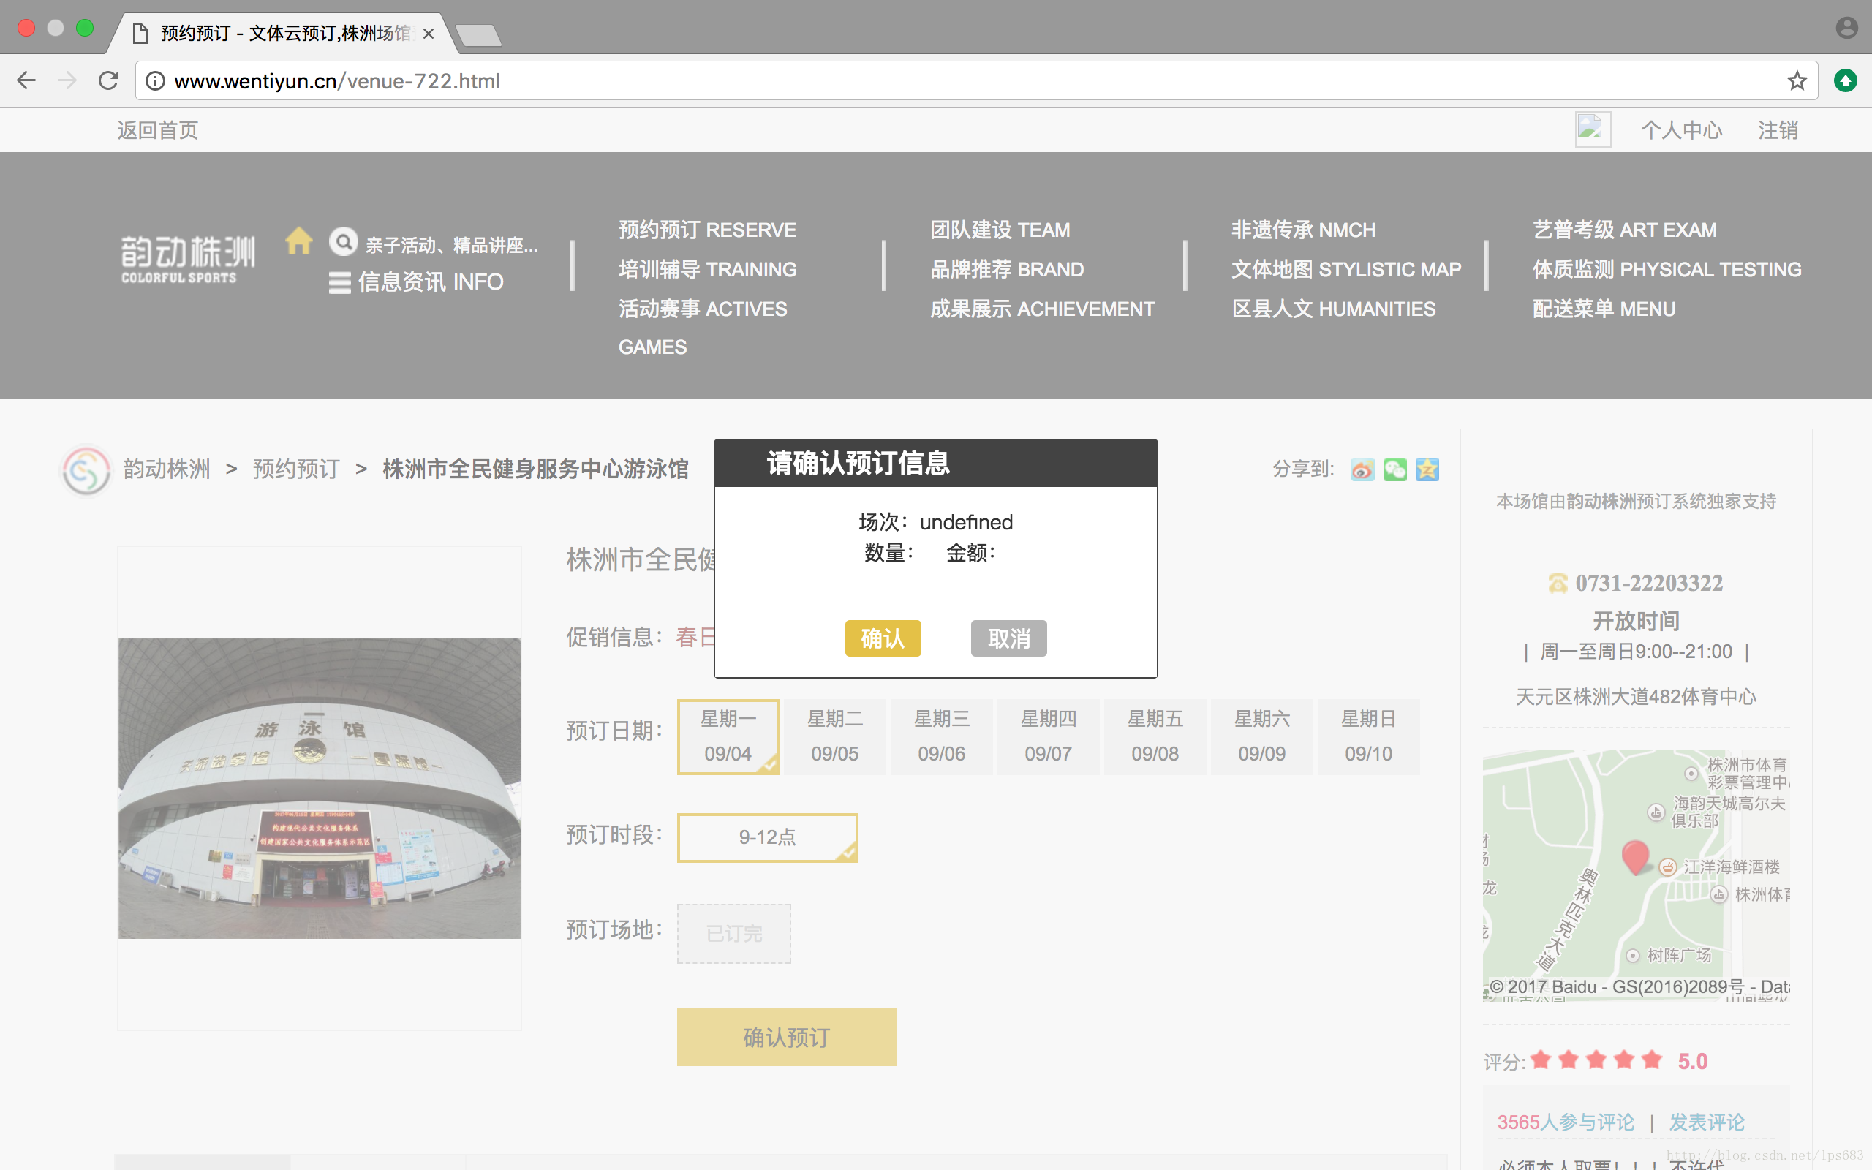Open 信息资讯 INFO menu
1872x1170 pixels.
pos(417,282)
